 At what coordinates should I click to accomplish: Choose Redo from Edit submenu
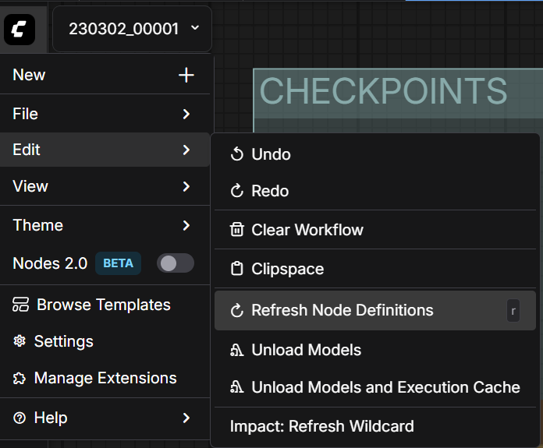(375, 191)
